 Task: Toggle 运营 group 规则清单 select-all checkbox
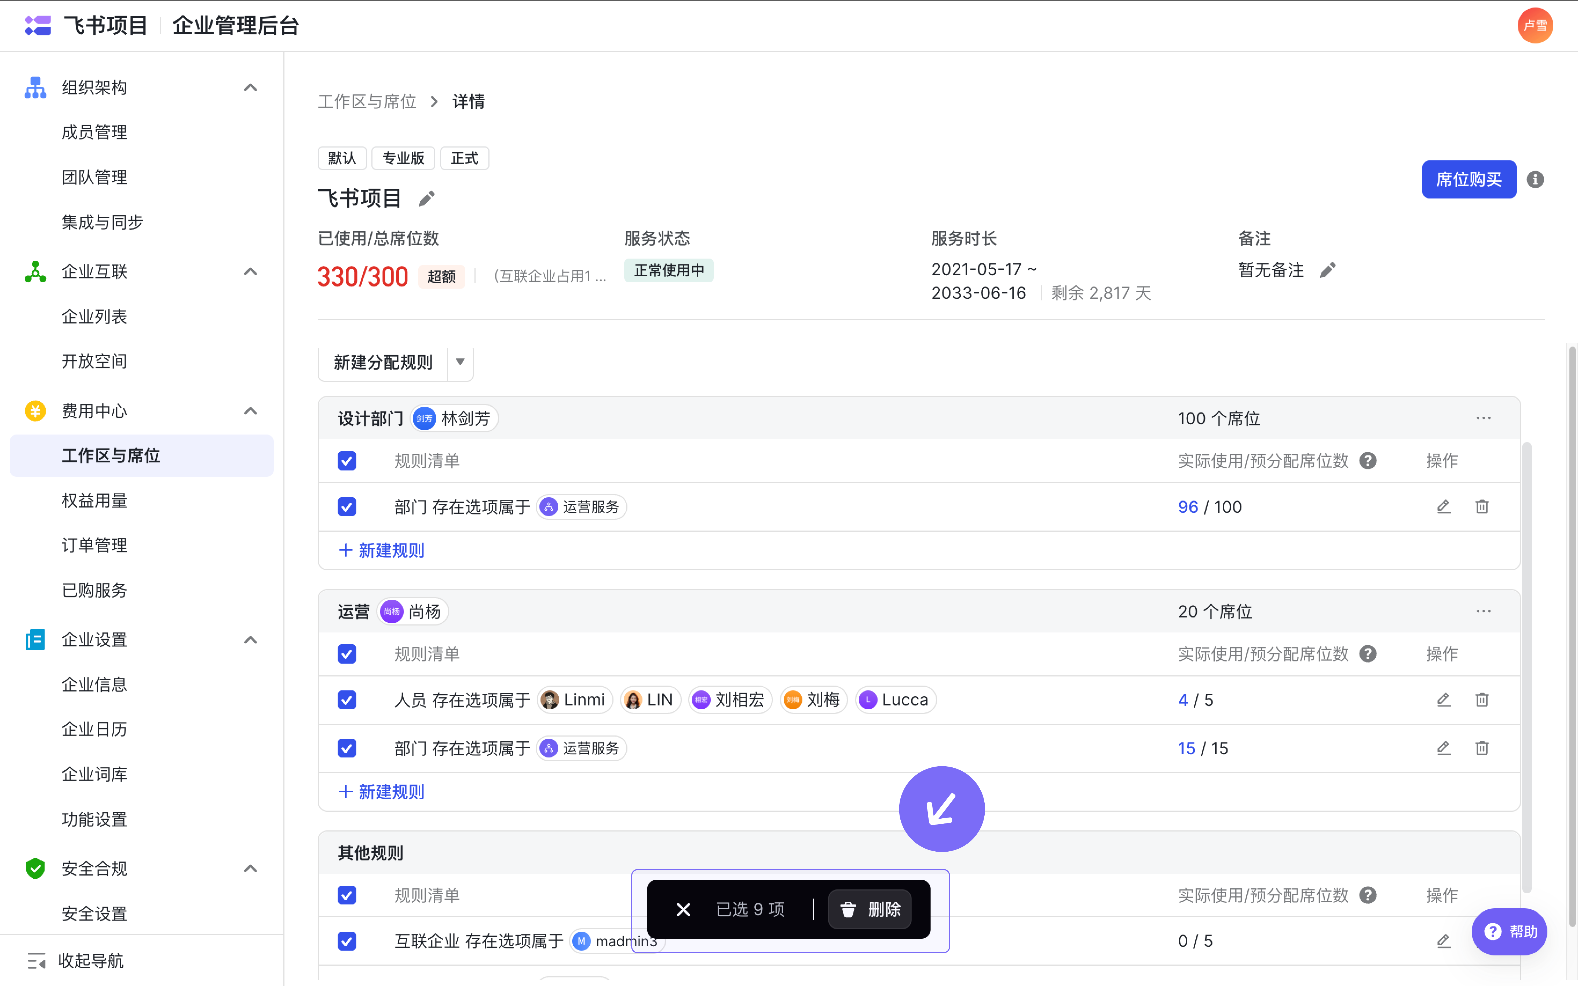tap(347, 654)
